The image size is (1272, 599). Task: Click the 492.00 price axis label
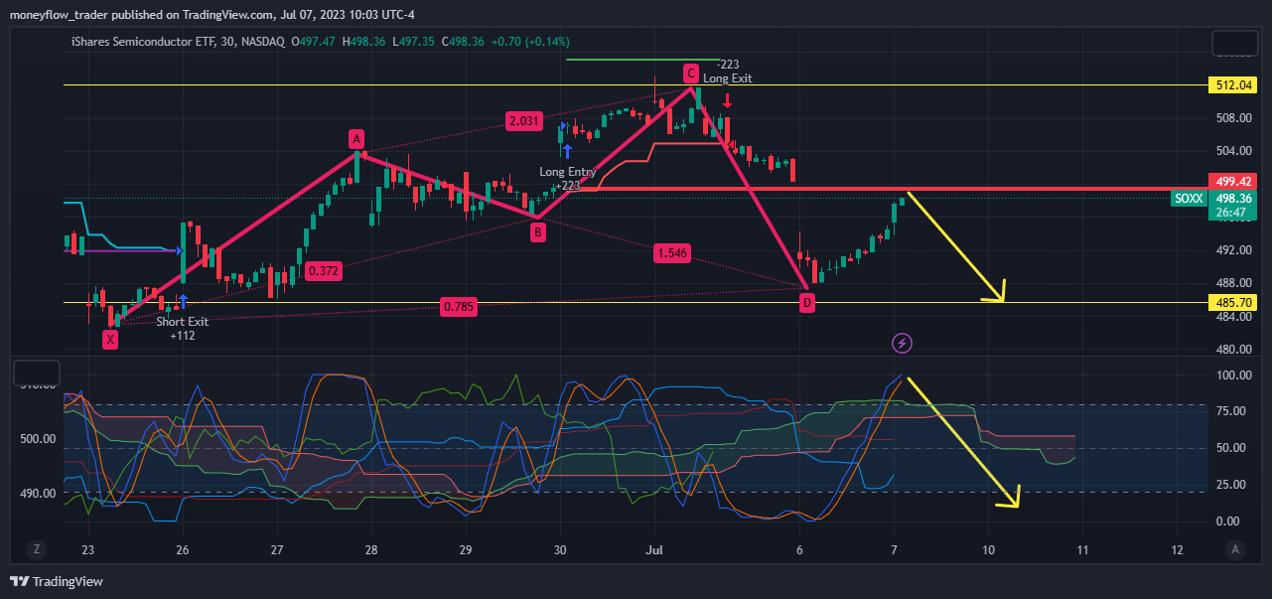(x=1233, y=250)
